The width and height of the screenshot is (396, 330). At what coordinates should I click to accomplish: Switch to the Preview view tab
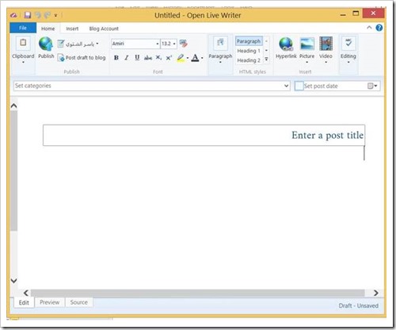(x=49, y=302)
